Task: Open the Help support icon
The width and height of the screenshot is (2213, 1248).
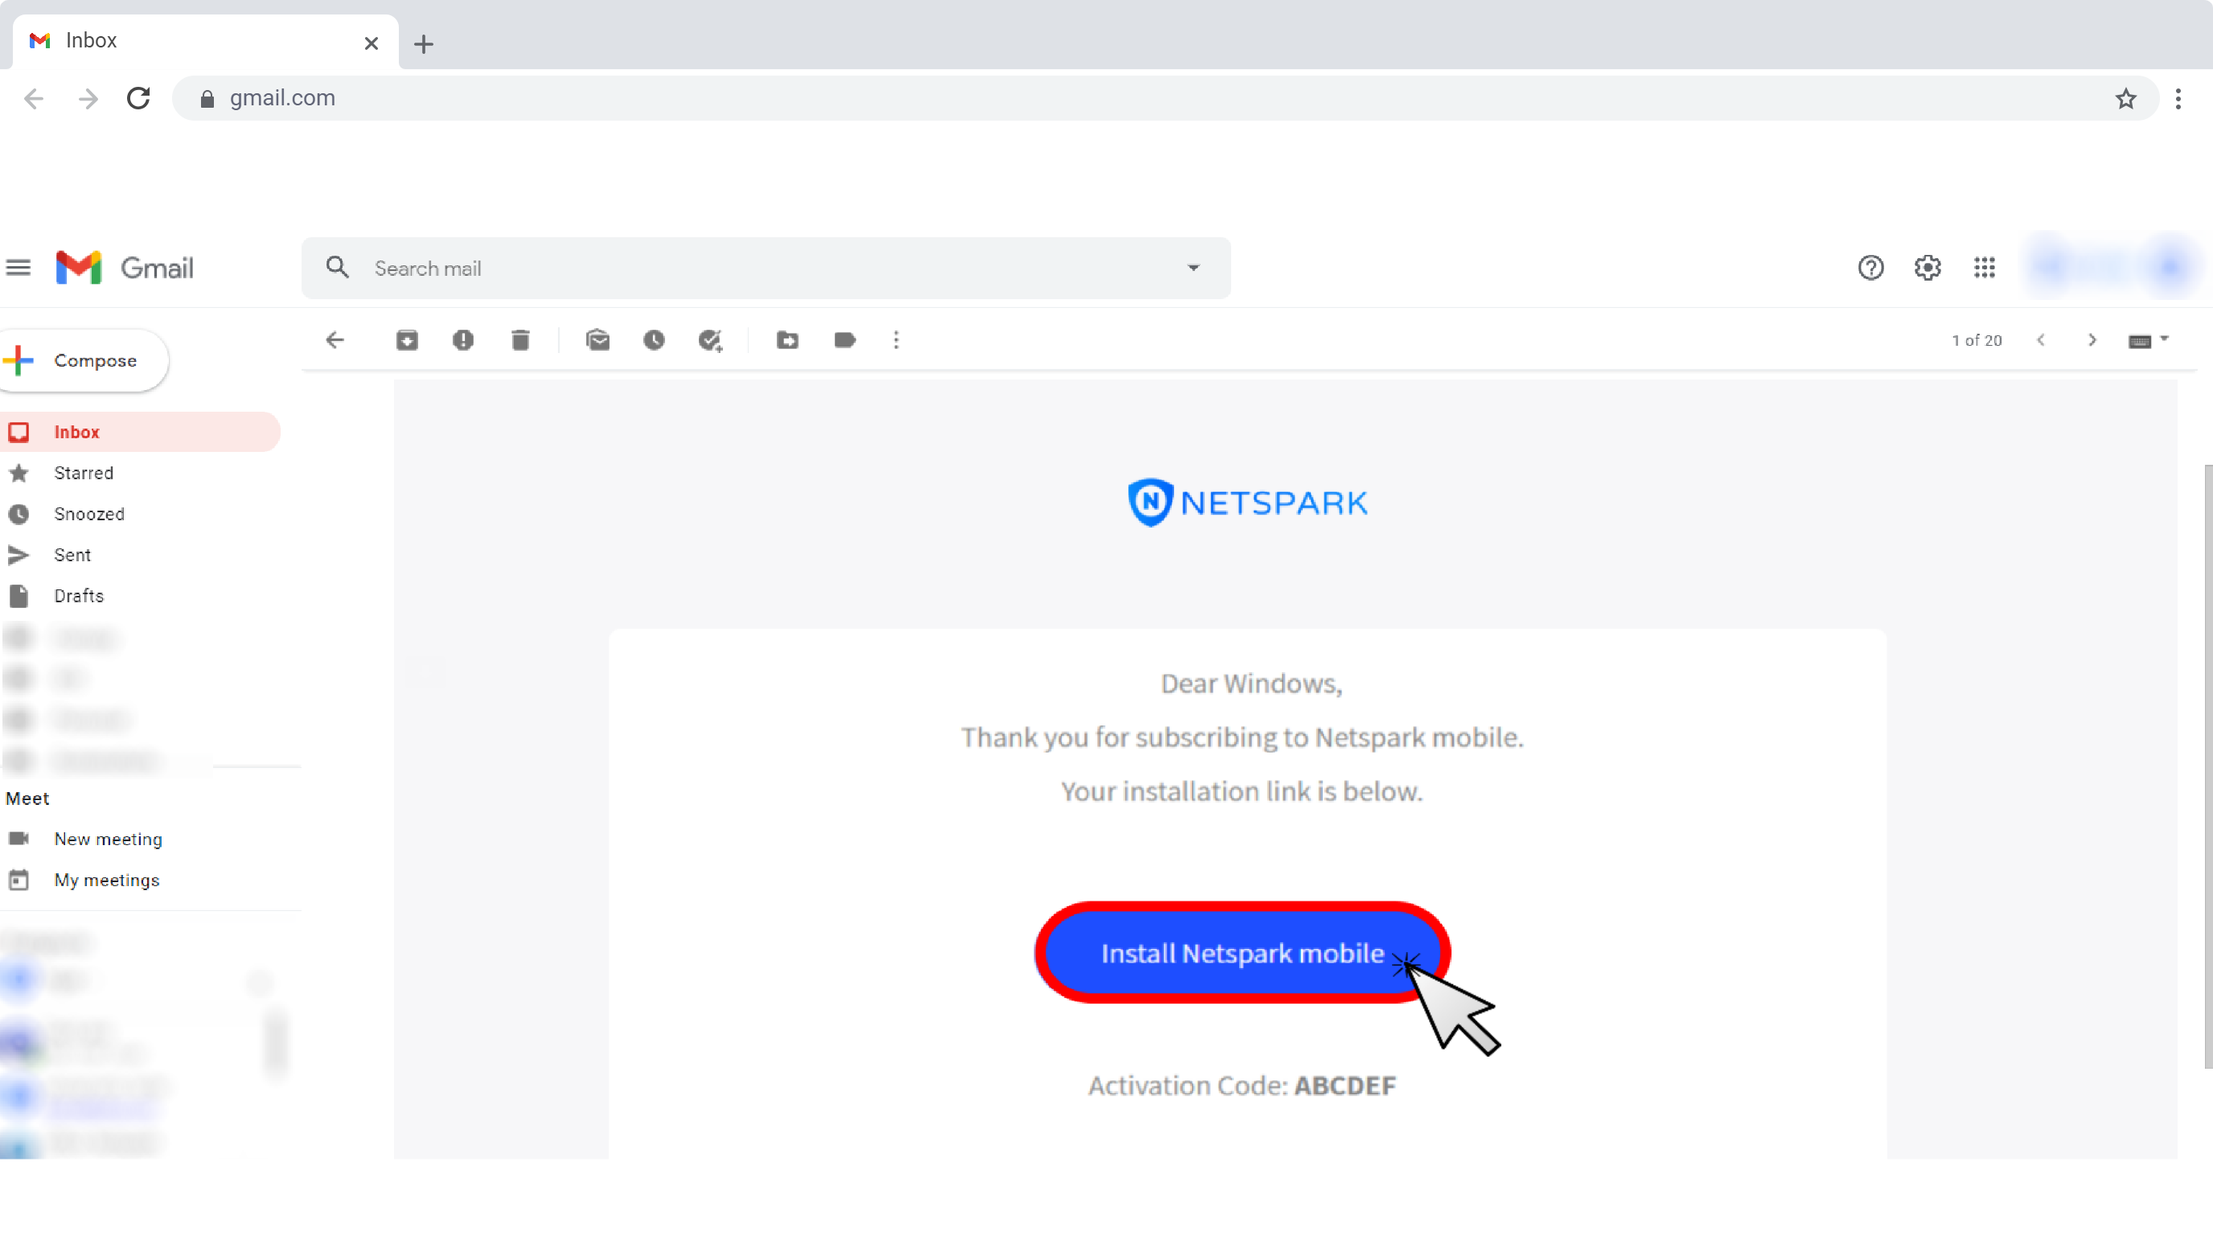Action: point(1870,267)
